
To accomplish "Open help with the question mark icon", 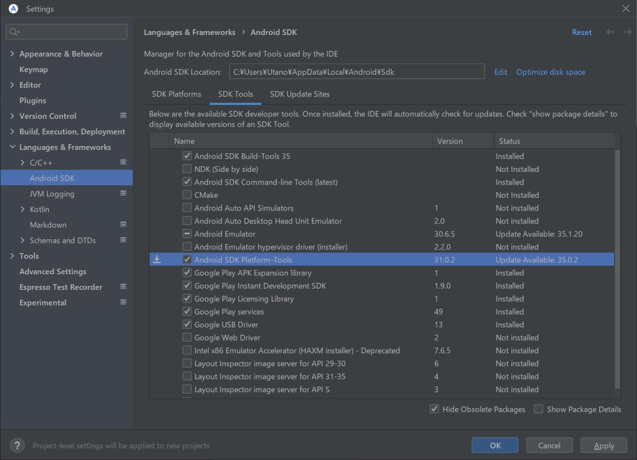I will coord(17,445).
